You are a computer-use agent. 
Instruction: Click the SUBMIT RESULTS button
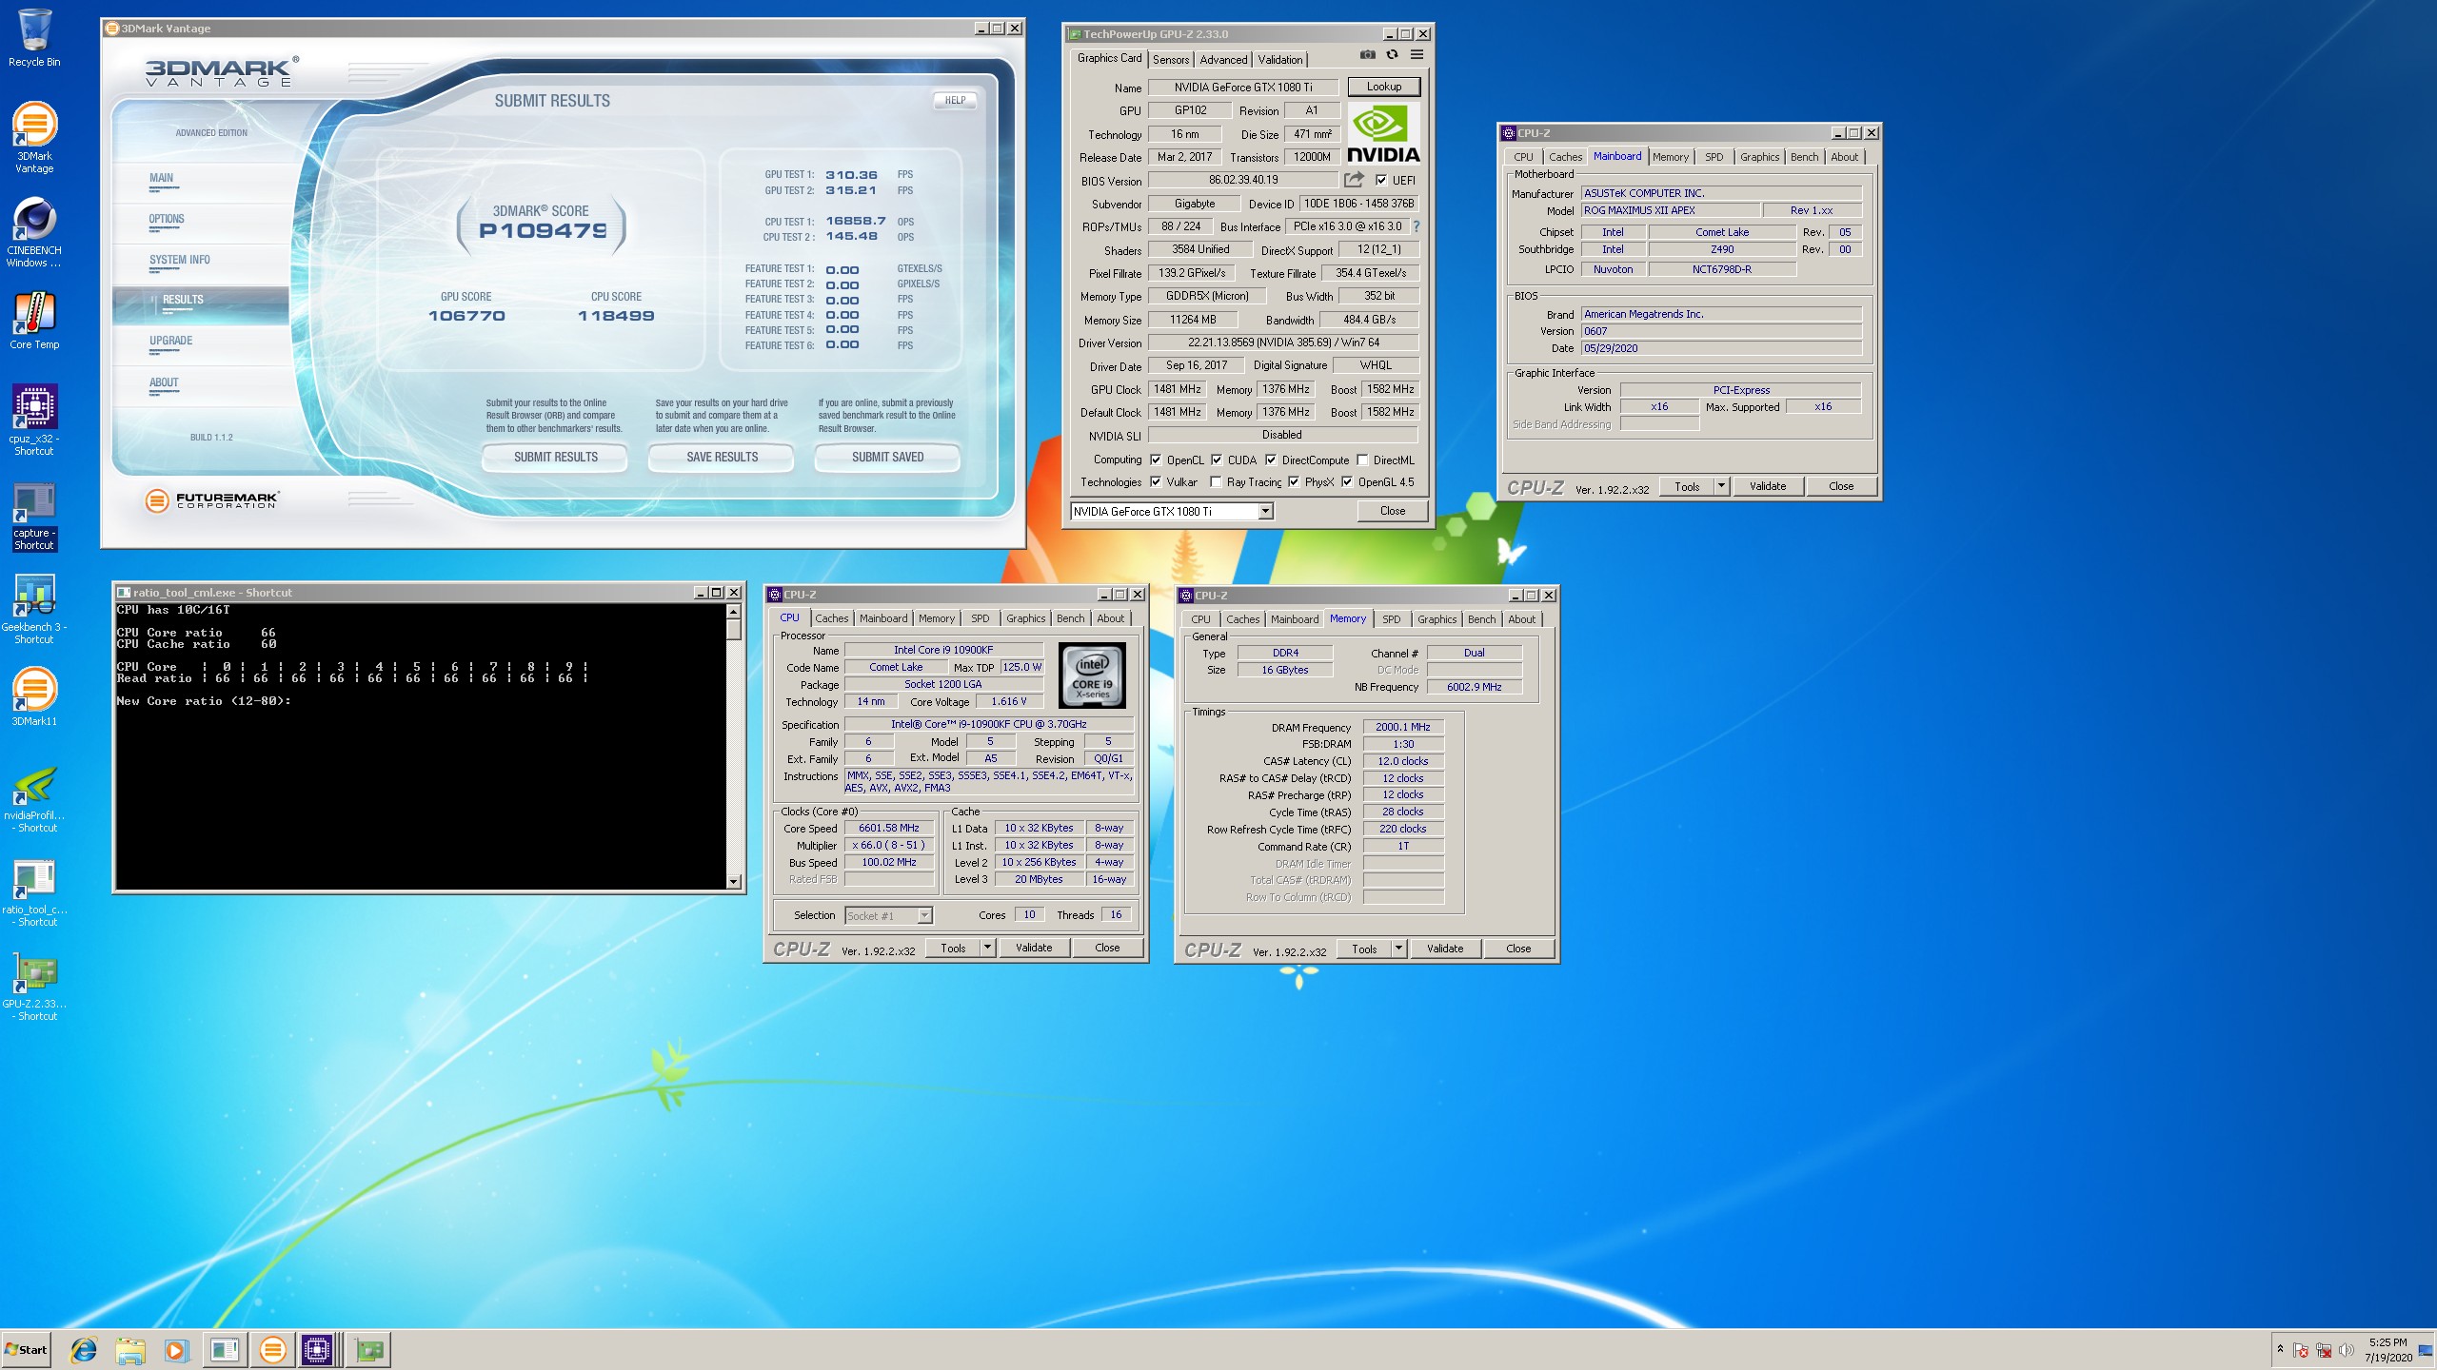555,458
